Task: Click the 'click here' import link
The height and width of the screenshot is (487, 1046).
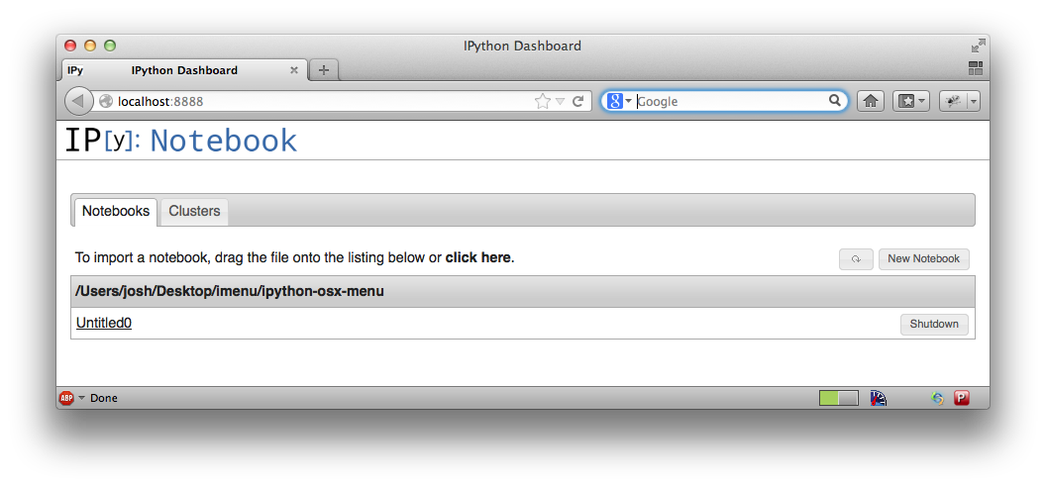Action: click(477, 257)
